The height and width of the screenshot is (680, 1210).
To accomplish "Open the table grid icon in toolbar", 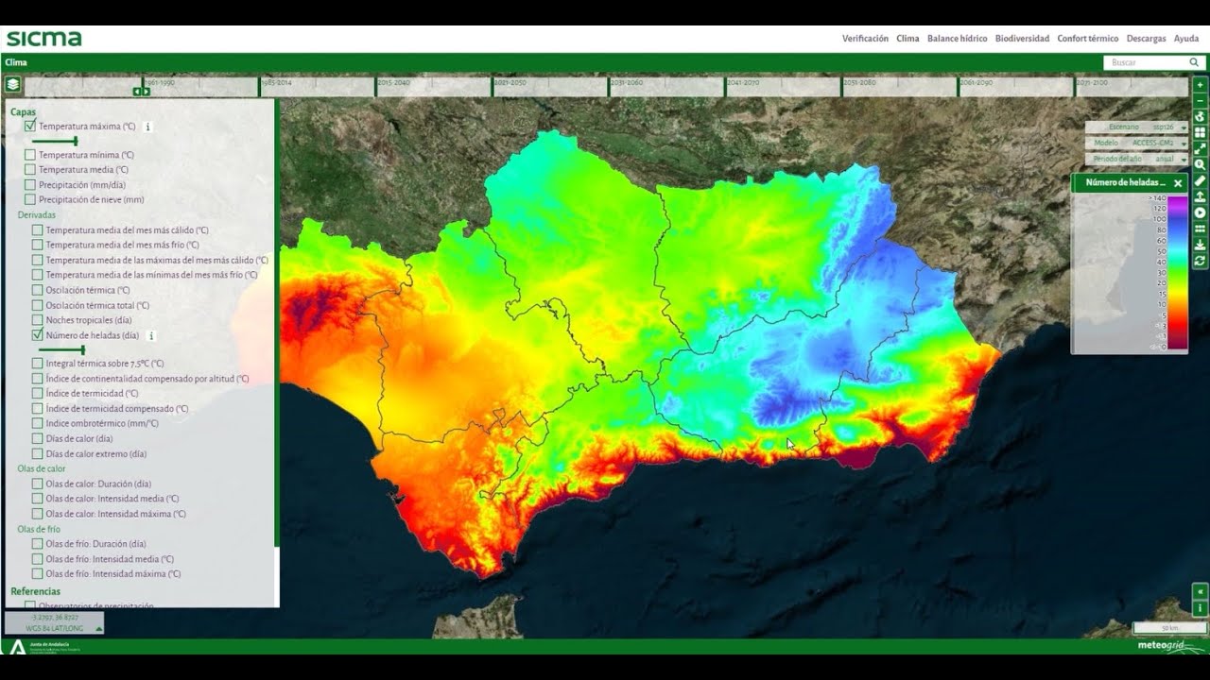I will click(x=1201, y=229).
